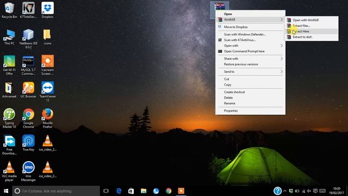
Task: Select Scan with K7AntiVirus
Action: (250, 40)
